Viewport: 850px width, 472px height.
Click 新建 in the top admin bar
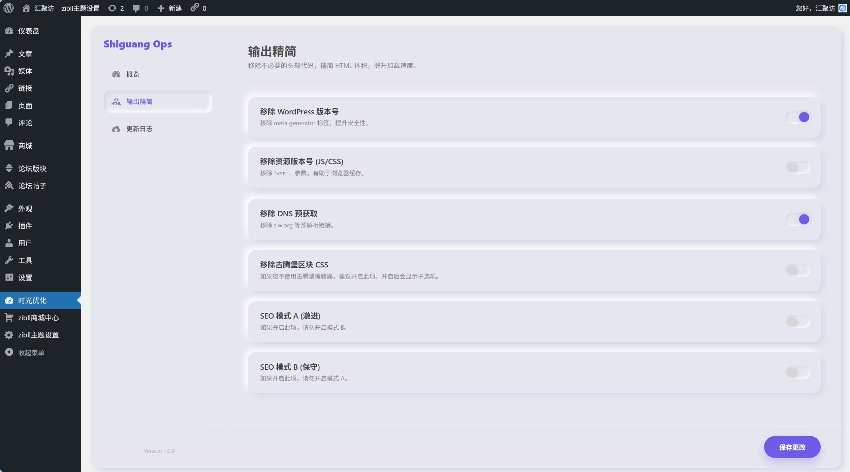[170, 8]
